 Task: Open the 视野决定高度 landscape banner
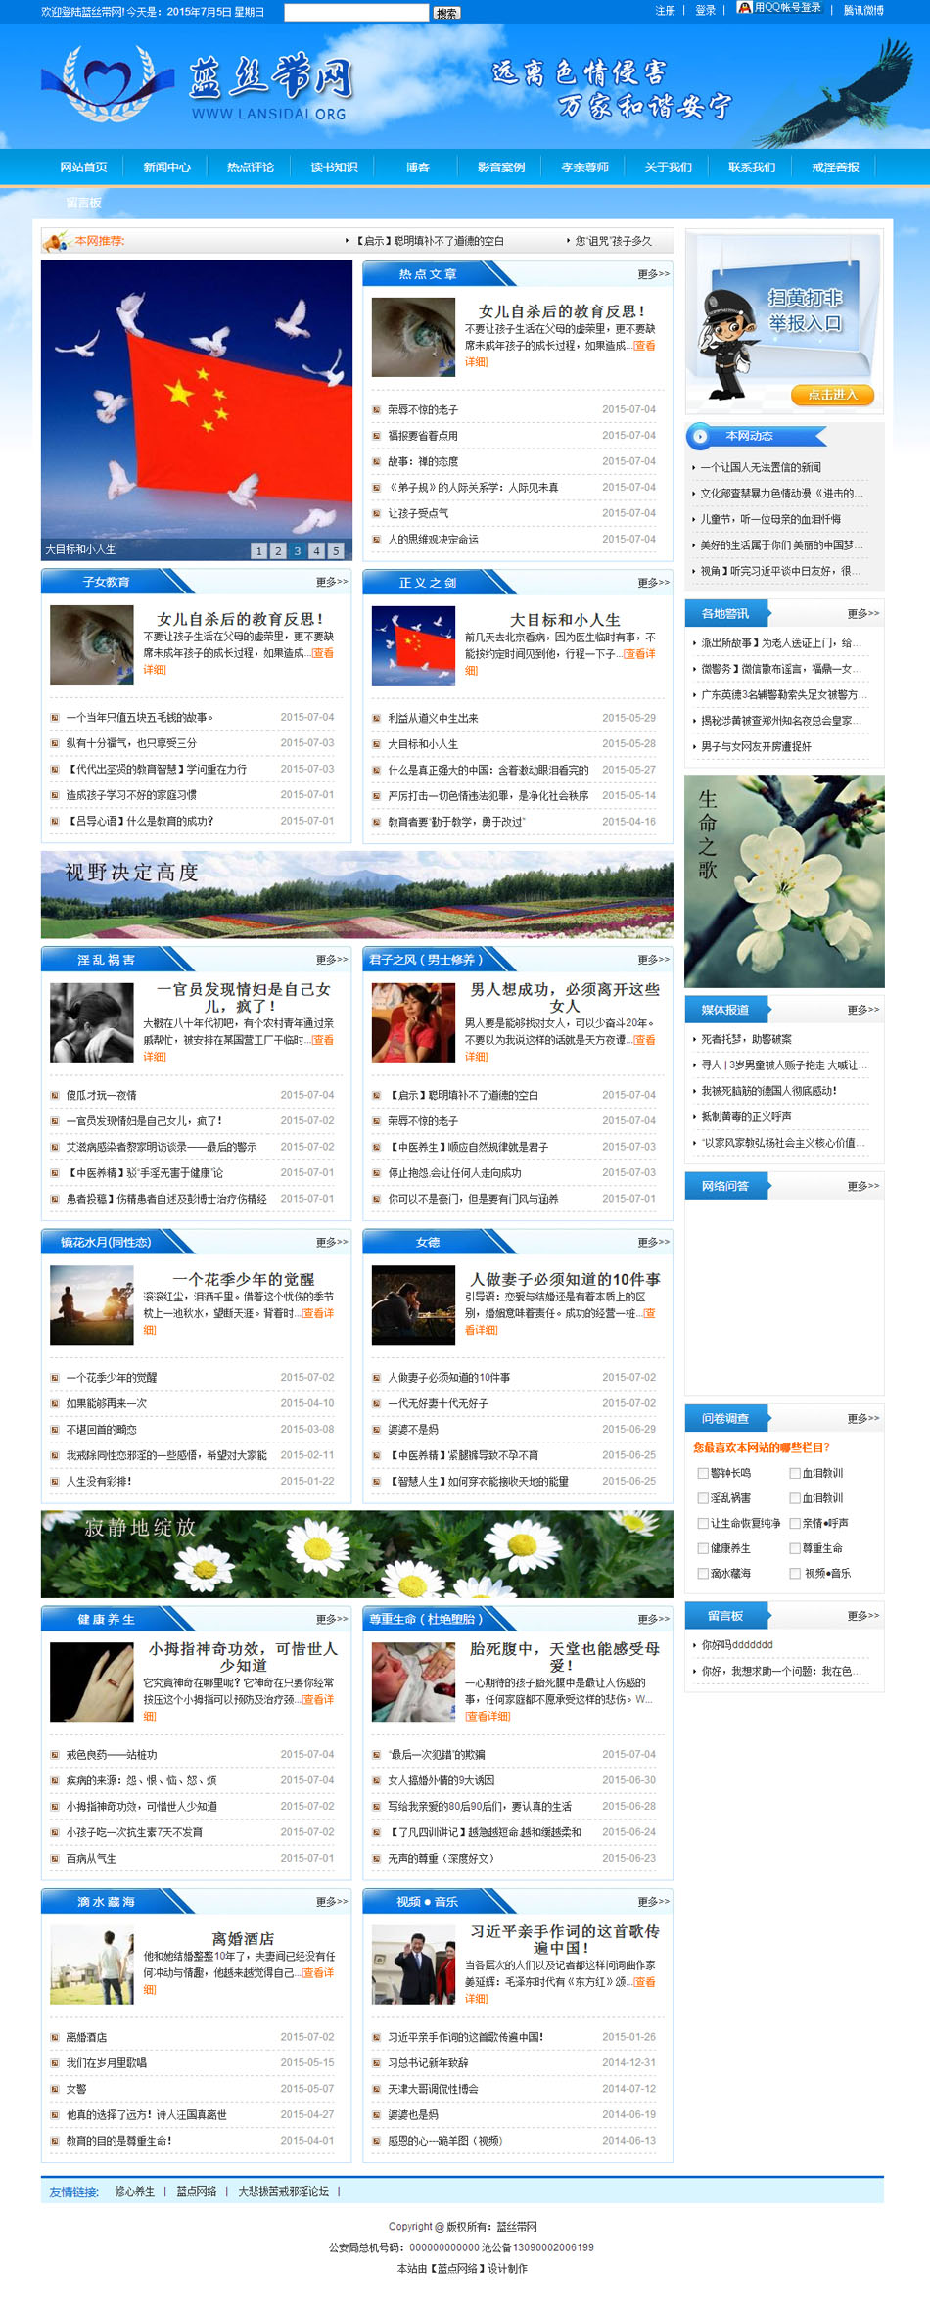click(356, 894)
